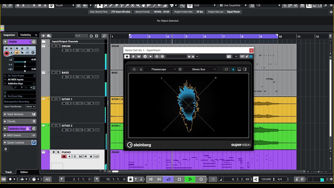
Task: Toggle the cycle loop button
Action: click(x=168, y=179)
